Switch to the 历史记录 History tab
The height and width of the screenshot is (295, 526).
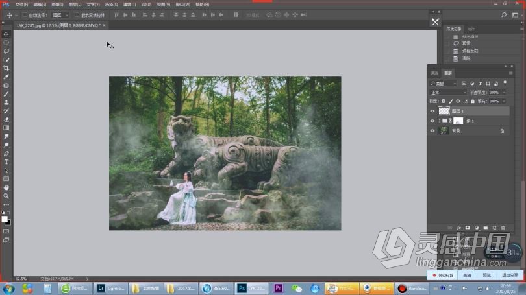pyautogui.click(x=453, y=29)
